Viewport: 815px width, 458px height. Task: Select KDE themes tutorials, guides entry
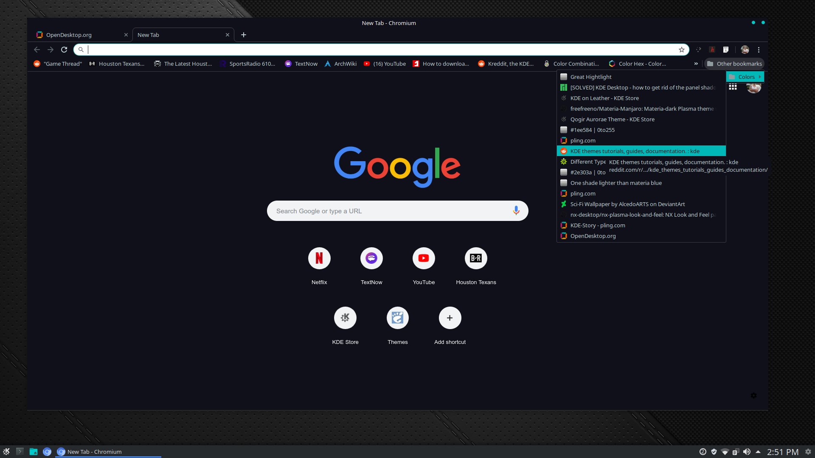coord(641,151)
